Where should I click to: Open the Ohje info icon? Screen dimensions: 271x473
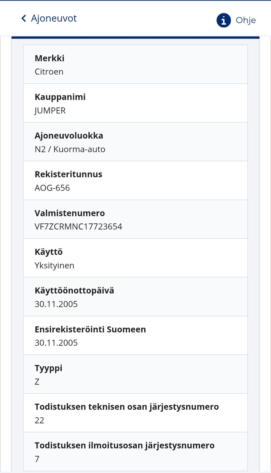tap(224, 20)
